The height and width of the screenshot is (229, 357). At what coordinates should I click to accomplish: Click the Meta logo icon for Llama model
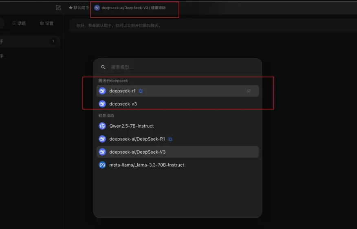click(102, 165)
